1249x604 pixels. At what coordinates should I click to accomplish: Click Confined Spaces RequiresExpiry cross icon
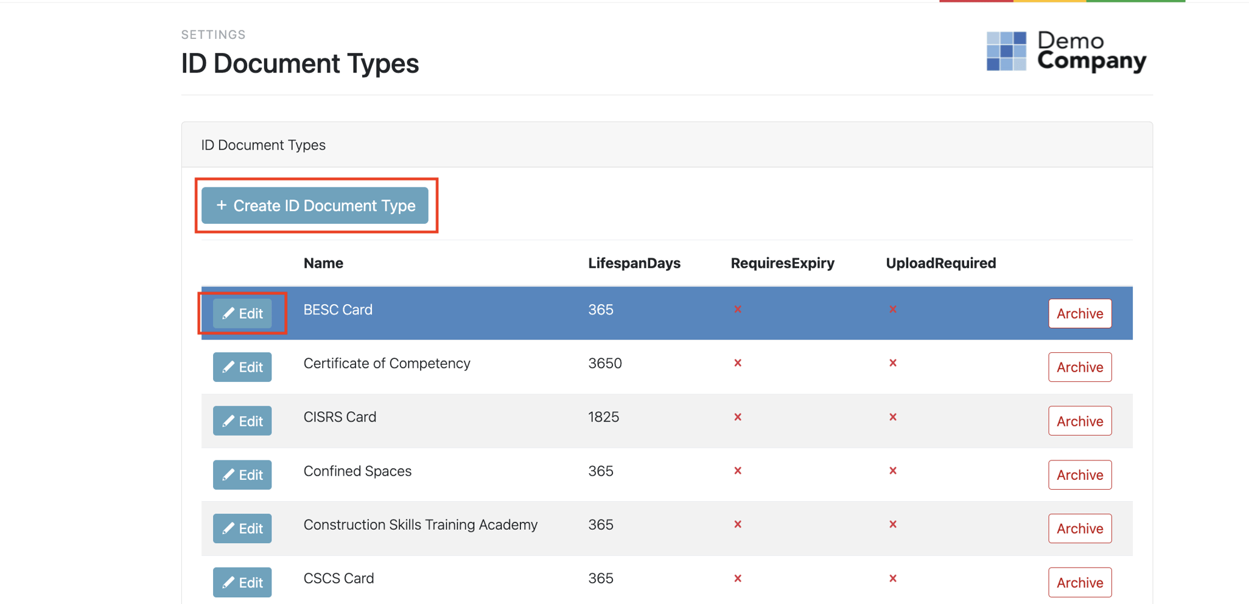click(737, 471)
